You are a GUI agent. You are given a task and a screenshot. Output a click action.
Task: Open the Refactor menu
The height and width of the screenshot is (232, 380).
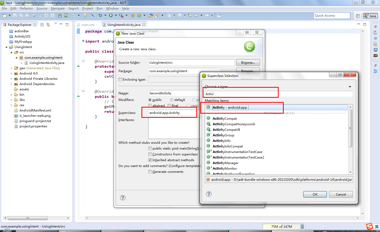click(x=26, y=8)
